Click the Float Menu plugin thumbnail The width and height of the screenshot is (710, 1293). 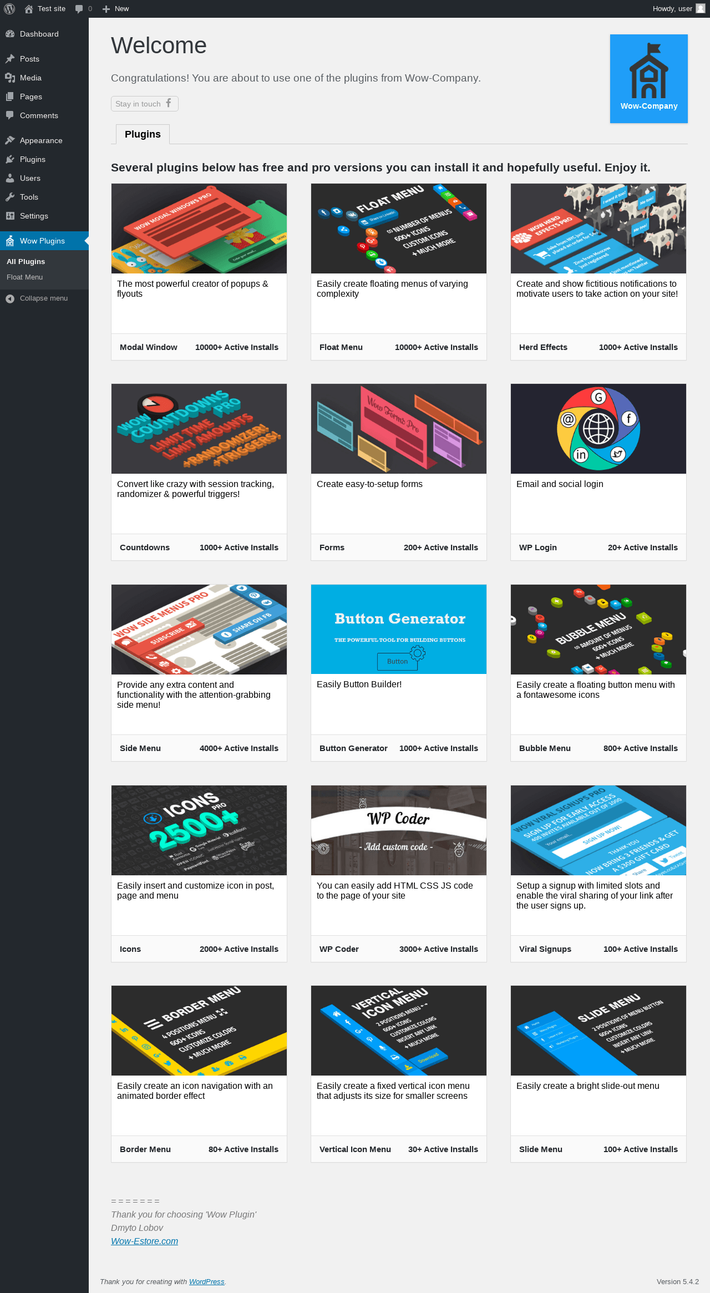[399, 229]
